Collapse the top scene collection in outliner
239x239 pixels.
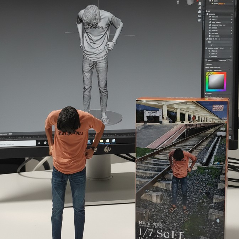point(210,1)
